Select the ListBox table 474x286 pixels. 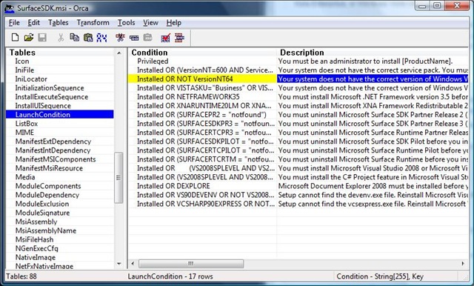point(27,124)
